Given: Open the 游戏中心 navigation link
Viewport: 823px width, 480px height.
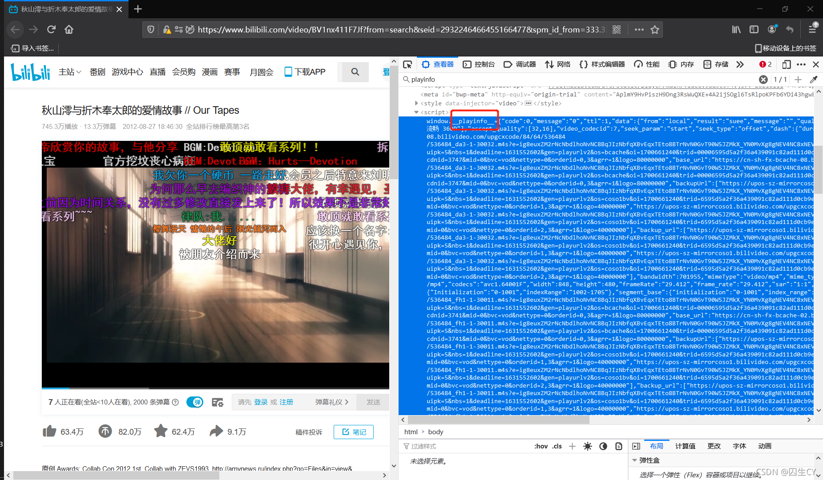Looking at the screenshot, I should click(x=128, y=72).
